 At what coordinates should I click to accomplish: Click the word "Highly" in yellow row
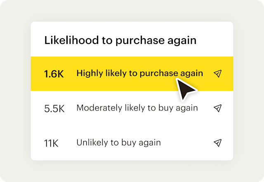point(88,74)
